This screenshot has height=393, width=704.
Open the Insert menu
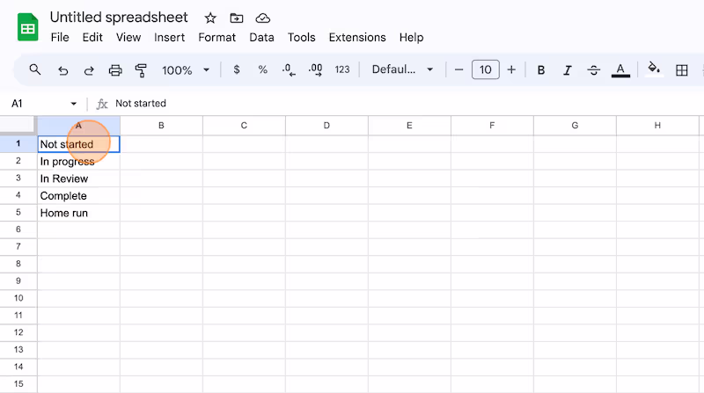pos(169,38)
